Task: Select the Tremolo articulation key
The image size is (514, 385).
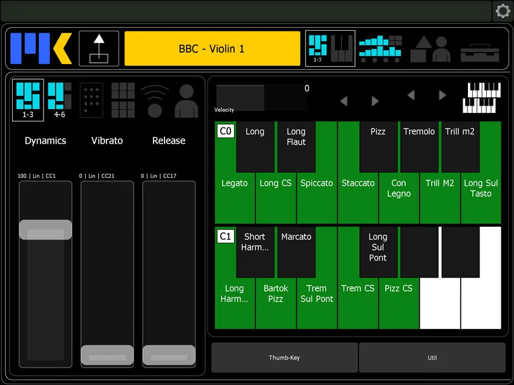Action: coord(419,147)
